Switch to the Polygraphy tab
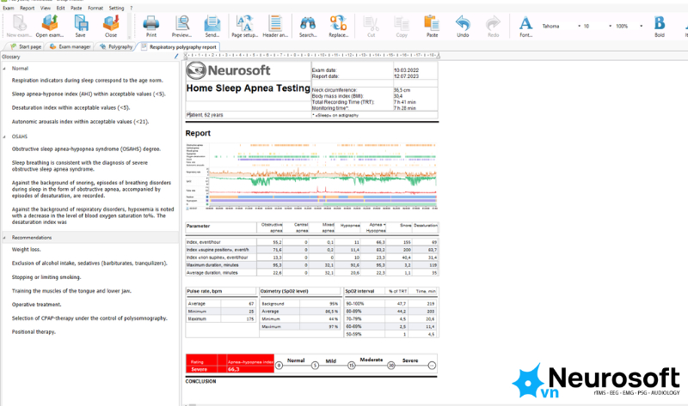Screen dimensions: 688x406 click(116, 46)
